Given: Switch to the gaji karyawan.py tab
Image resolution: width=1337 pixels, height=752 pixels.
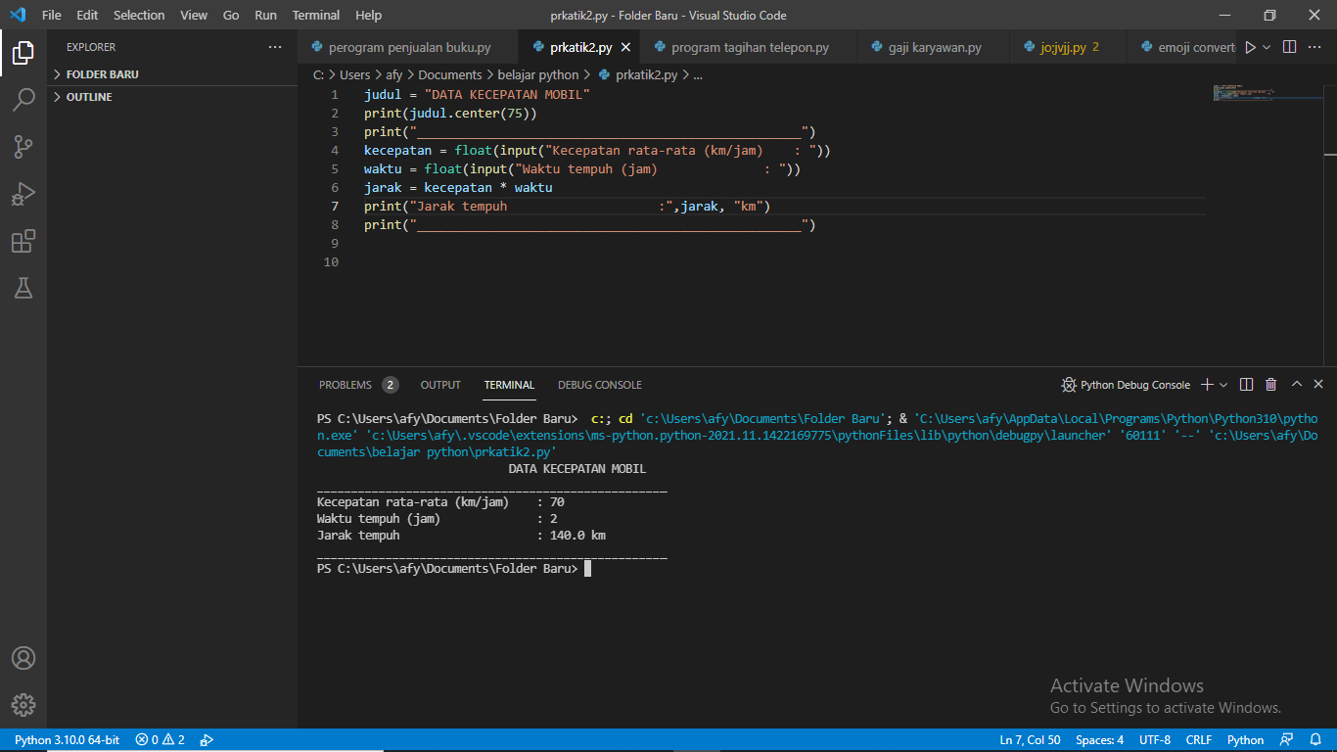Looking at the screenshot, I should 934,47.
